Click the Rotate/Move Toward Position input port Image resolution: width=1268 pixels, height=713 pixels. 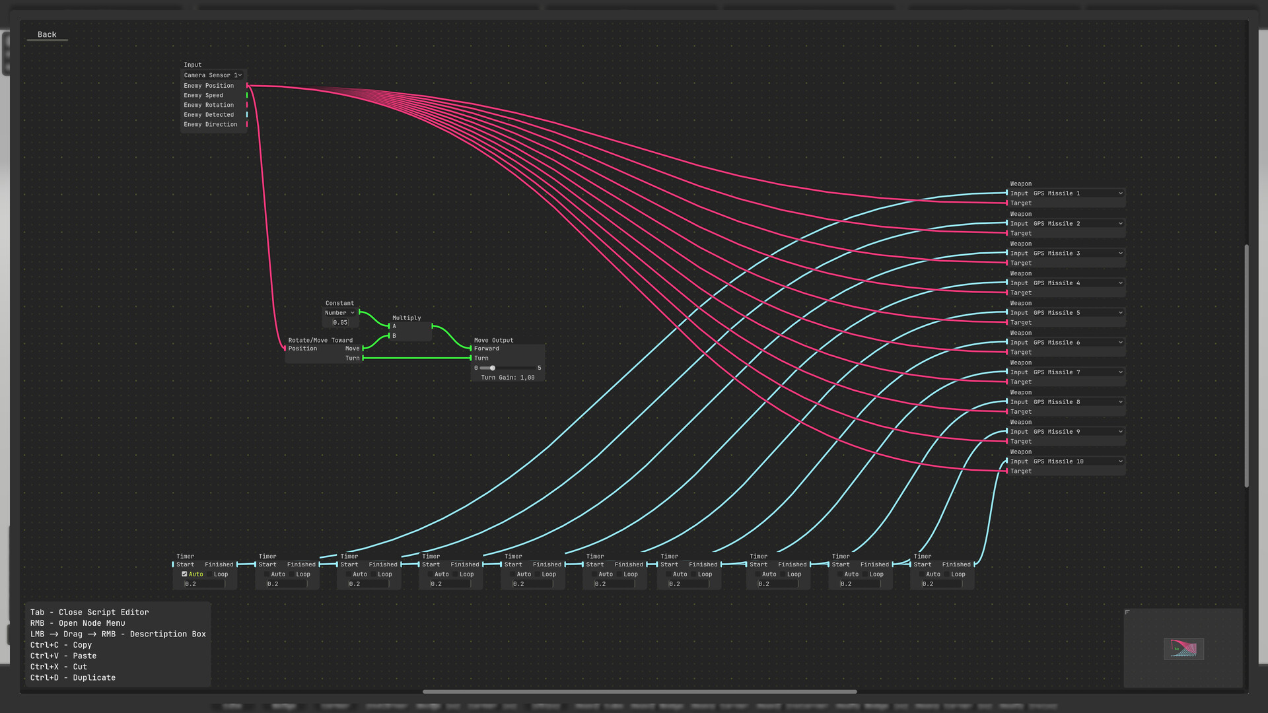pyautogui.click(x=285, y=349)
